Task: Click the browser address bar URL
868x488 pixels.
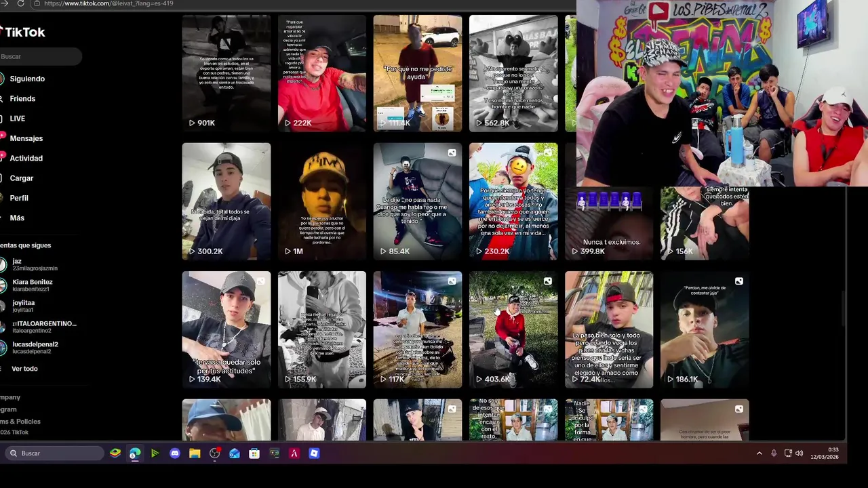Action: pos(108,3)
